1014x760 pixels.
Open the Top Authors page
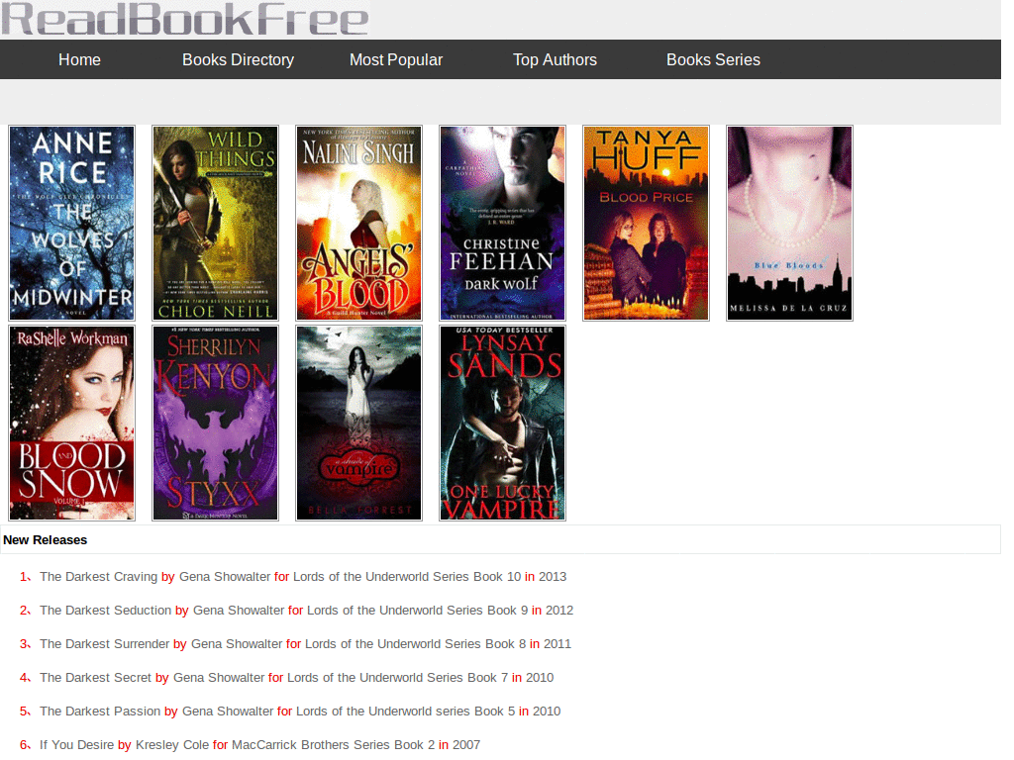555,59
